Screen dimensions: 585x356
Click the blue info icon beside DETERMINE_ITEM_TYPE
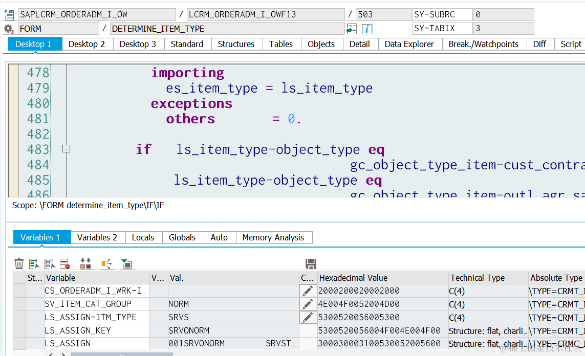click(367, 29)
